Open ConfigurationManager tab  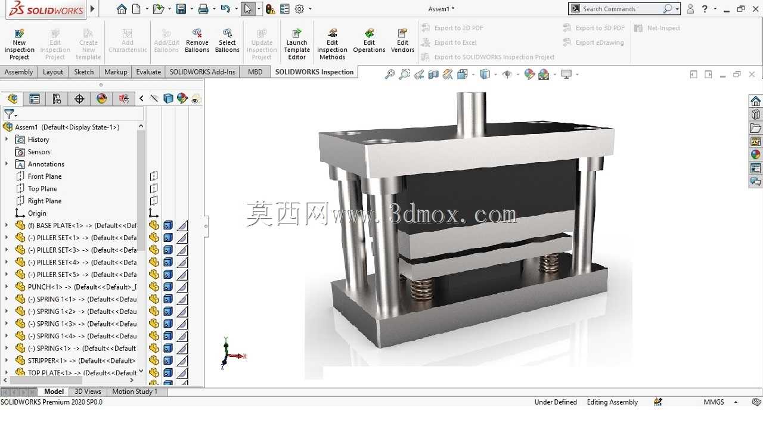[57, 99]
